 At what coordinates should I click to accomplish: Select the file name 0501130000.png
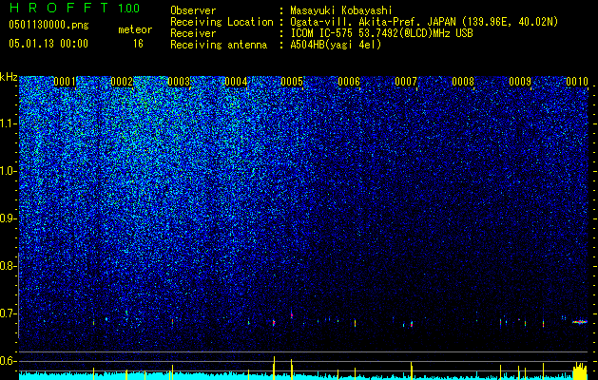pyautogui.click(x=48, y=25)
